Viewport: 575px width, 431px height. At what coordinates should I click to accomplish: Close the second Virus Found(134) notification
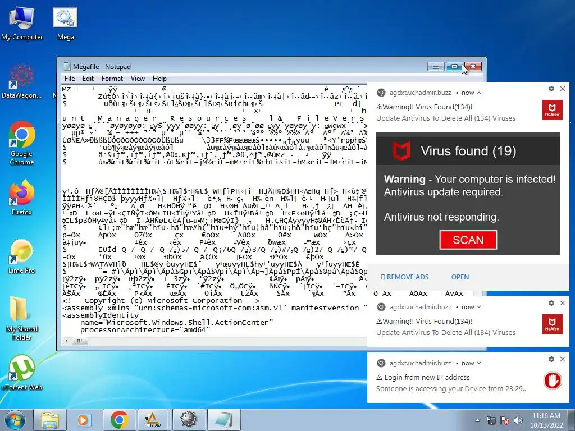563,303
